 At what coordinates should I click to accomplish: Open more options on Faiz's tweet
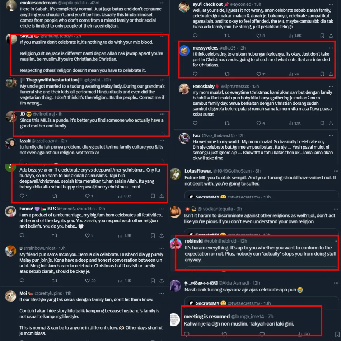tap(331, 135)
